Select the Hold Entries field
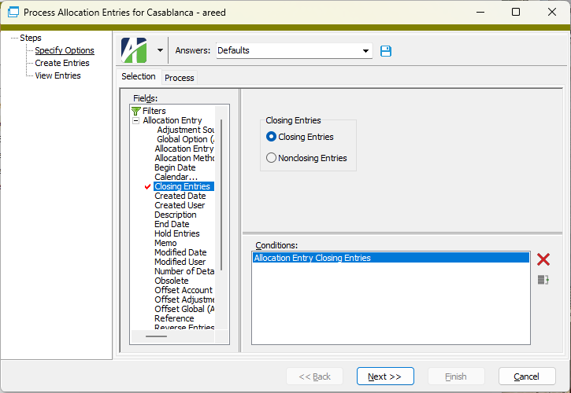 [176, 234]
